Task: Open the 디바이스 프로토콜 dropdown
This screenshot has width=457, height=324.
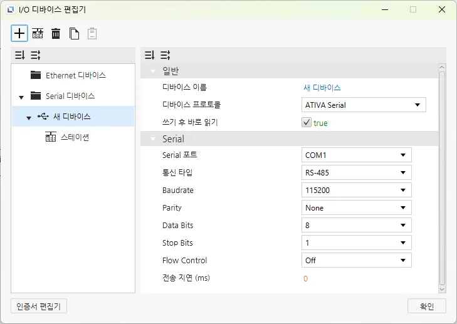Action: [364, 105]
